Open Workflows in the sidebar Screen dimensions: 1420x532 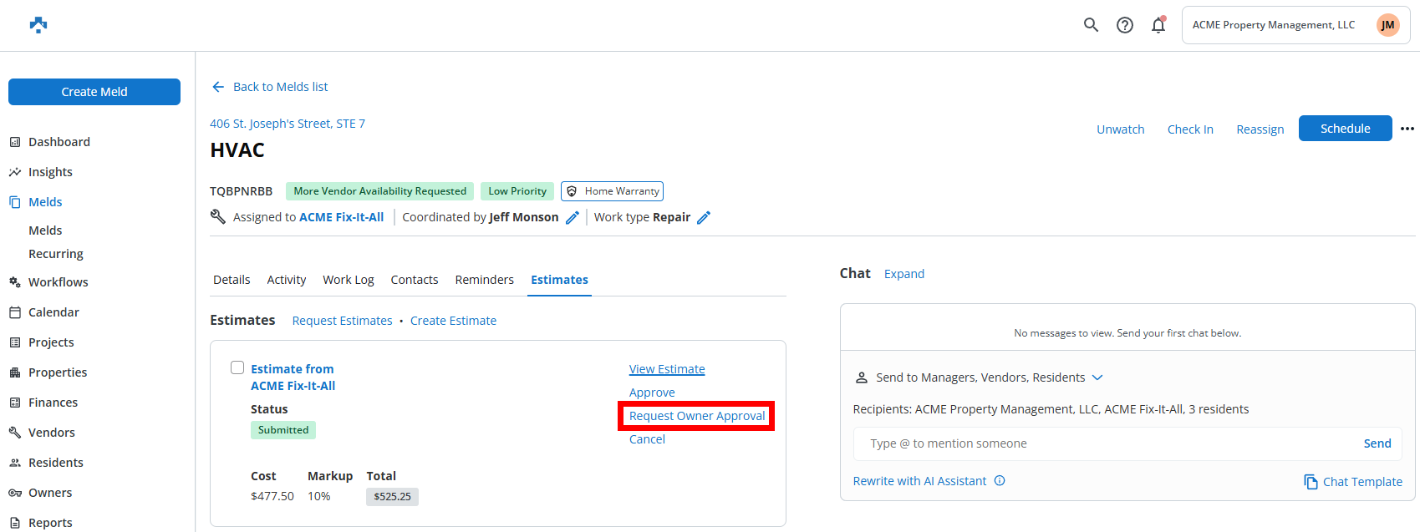pos(58,282)
